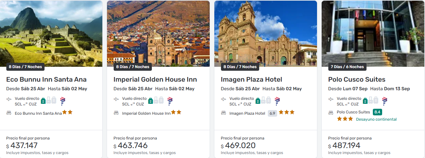Click the Desayuno continental label

pyautogui.click(x=376, y=119)
